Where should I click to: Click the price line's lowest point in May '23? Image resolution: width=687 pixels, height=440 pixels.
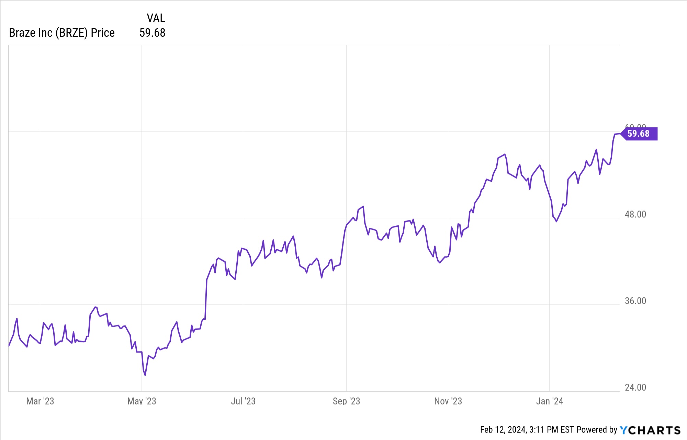145,375
